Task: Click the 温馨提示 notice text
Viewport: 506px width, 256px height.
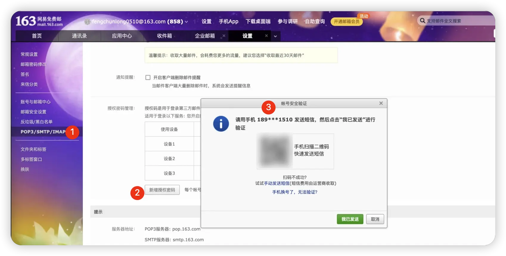Action: point(226,55)
